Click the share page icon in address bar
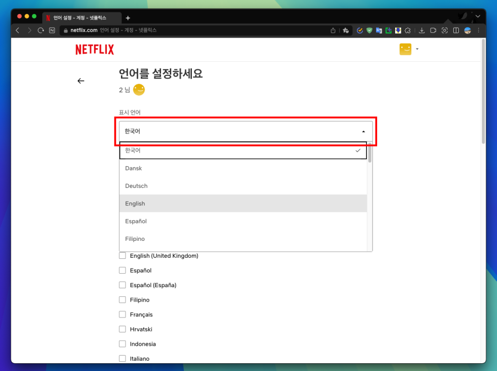This screenshot has width=497, height=371. pyautogui.click(x=333, y=30)
